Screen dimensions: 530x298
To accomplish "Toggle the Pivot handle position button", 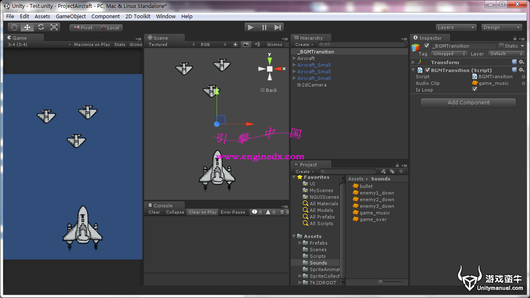I will [x=83, y=28].
